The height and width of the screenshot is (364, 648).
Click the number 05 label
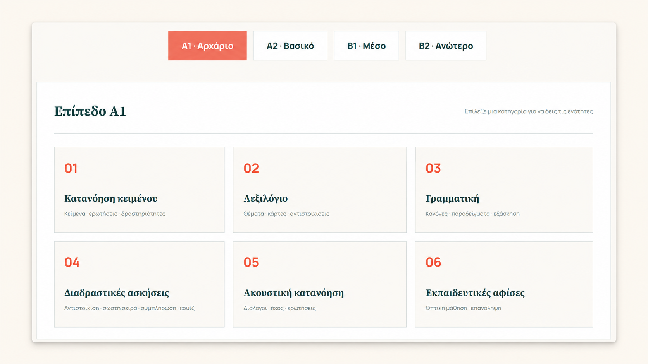(x=251, y=262)
